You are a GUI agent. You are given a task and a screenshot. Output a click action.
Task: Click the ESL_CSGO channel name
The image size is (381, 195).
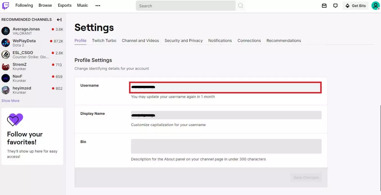pyautogui.click(x=23, y=53)
